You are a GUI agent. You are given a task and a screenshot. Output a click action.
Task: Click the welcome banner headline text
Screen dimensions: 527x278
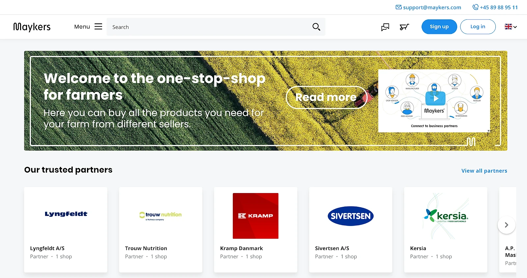tap(154, 86)
